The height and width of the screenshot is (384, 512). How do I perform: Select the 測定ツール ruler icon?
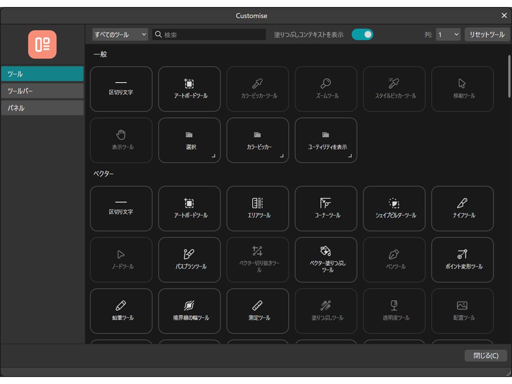click(257, 305)
